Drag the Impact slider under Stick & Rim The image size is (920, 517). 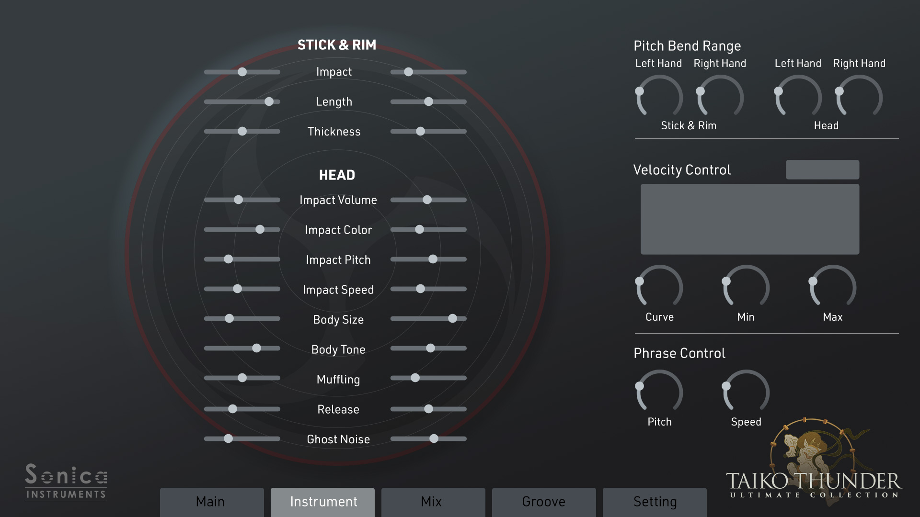[241, 71]
